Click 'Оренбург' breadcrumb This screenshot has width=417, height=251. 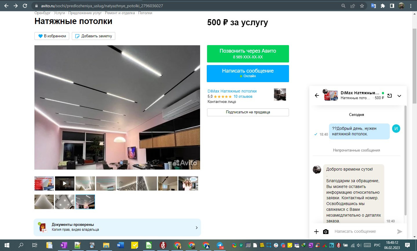click(x=42, y=13)
